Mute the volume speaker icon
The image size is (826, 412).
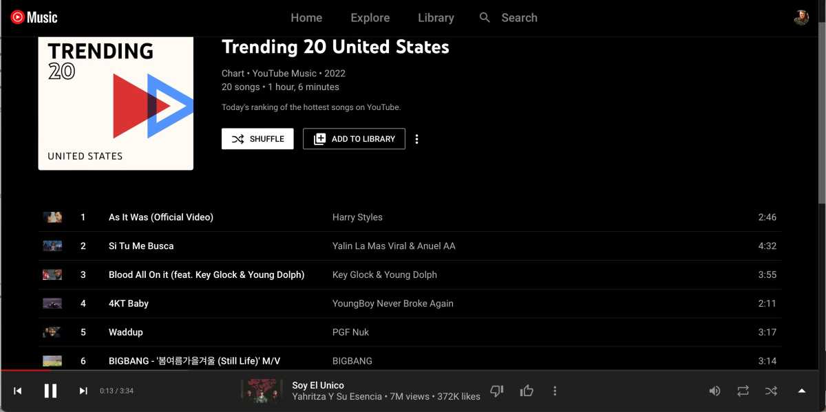[714, 391]
